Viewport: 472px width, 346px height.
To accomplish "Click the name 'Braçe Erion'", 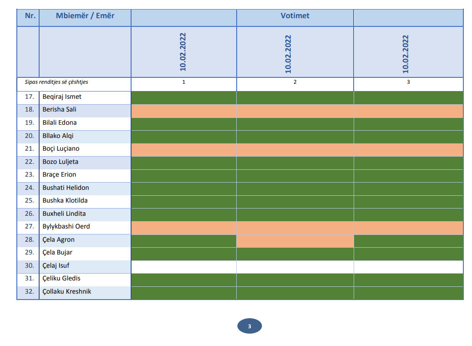I will [x=59, y=175].
